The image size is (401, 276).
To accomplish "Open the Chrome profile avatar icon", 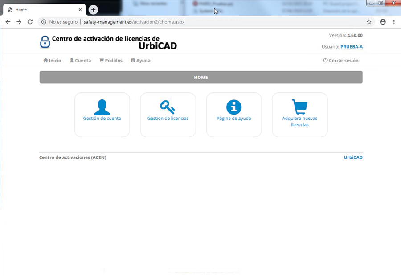I will 383,22.
